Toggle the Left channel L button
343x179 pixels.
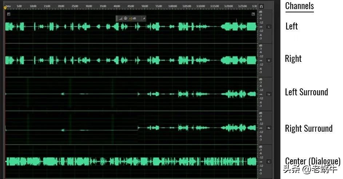click(269, 27)
